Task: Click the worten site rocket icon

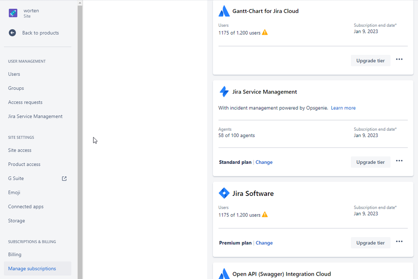Action: [13, 13]
